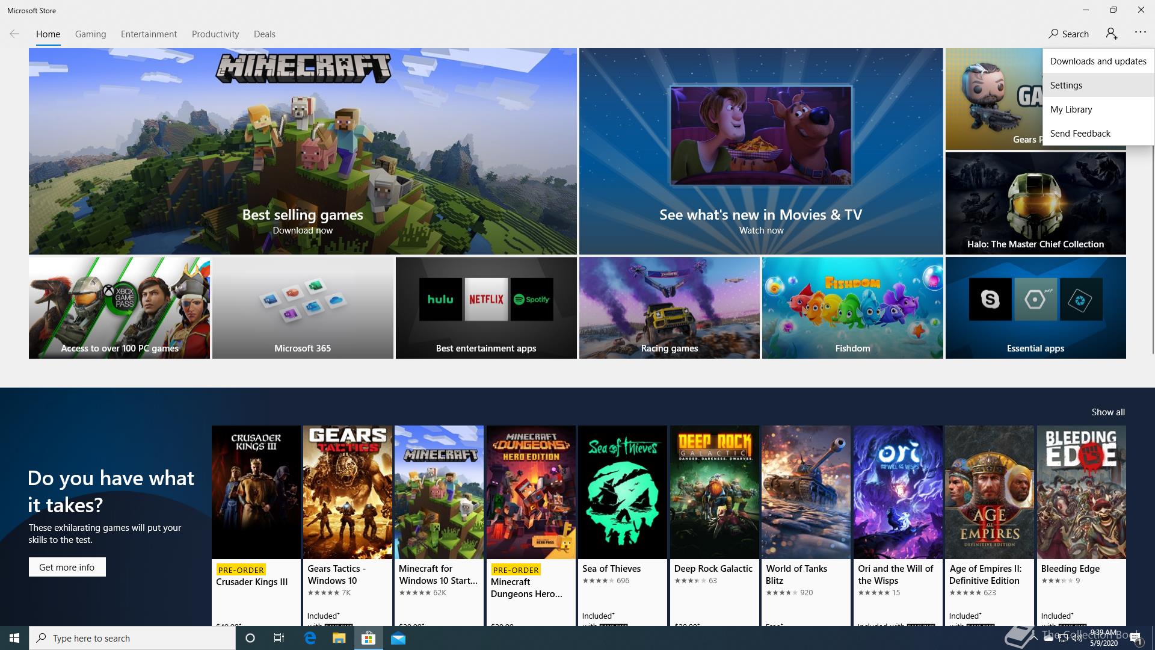Open the Windows Start menu
This screenshot has height=650, width=1155.
coord(14,638)
